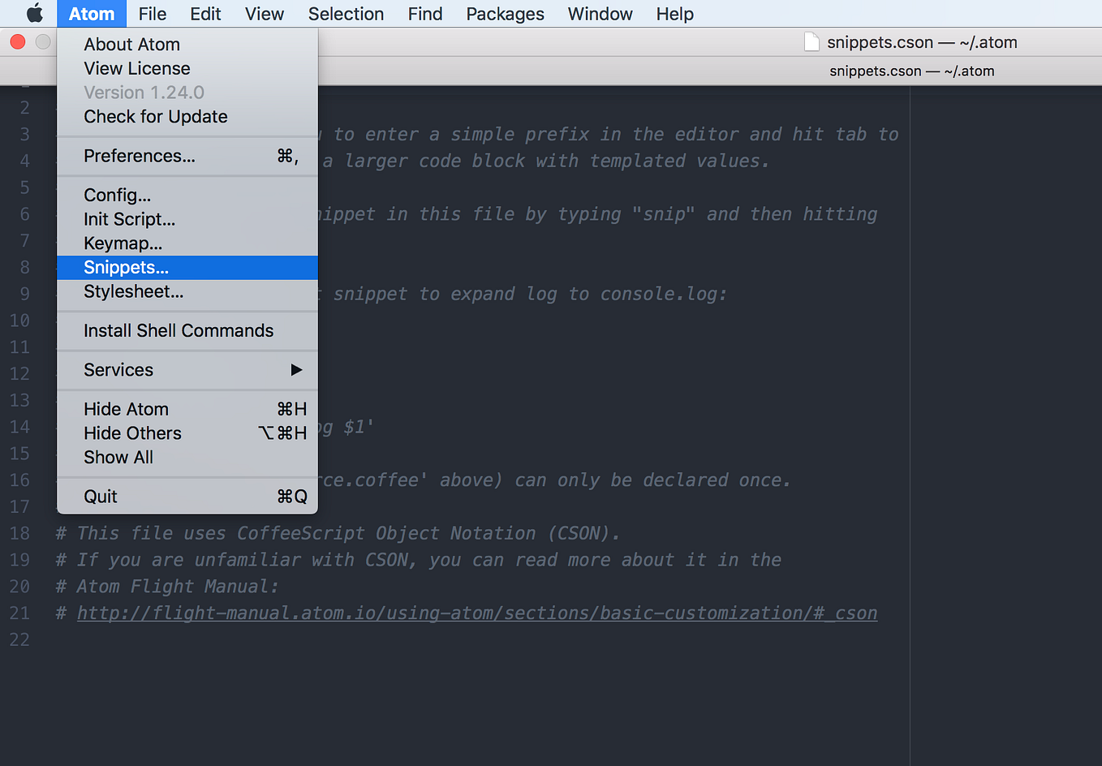
Task: Select the highlighted Snippets menu item
Action: (x=126, y=267)
